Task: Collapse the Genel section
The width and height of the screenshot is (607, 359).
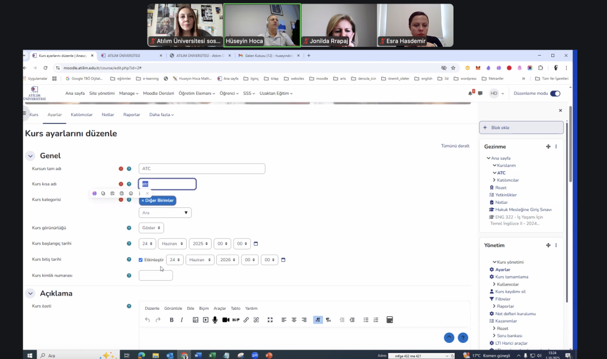Action: coord(30,156)
